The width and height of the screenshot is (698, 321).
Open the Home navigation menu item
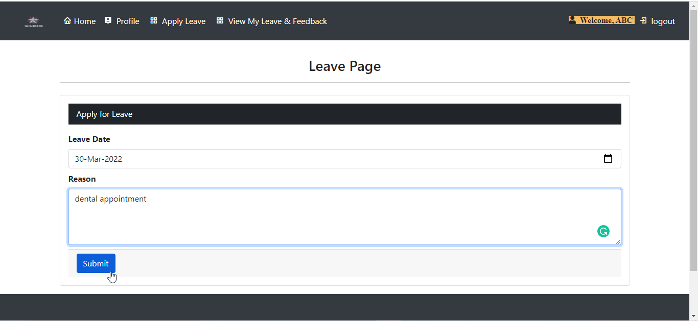pyautogui.click(x=84, y=21)
